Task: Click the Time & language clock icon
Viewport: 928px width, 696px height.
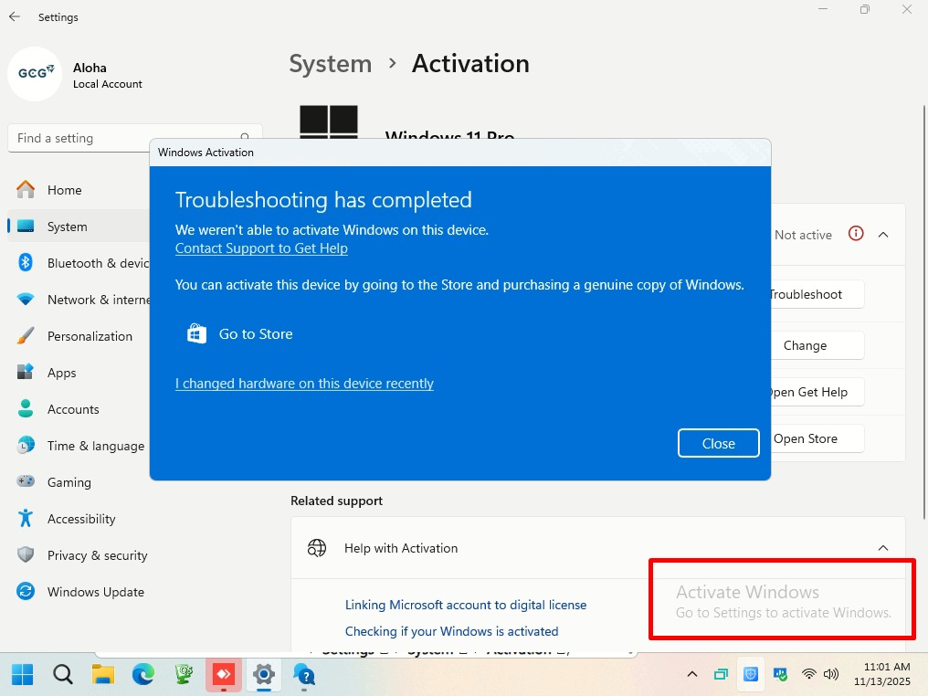Action: coord(26,445)
